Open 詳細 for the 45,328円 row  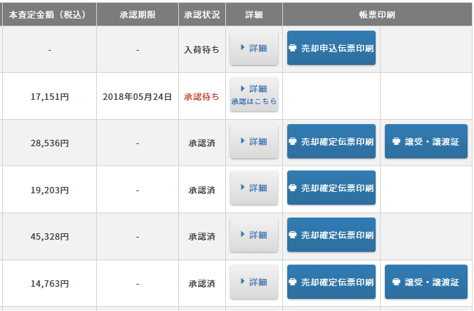click(254, 235)
